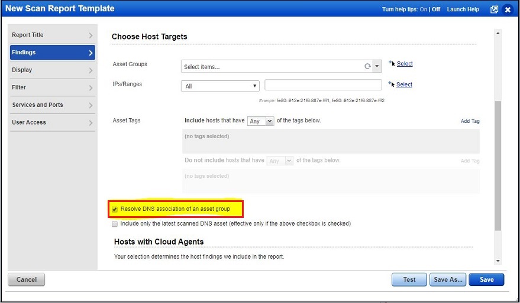Click the vertical scrollbar thumb
The image size is (520, 303).
pyautogui.click(x=498, y=165)
